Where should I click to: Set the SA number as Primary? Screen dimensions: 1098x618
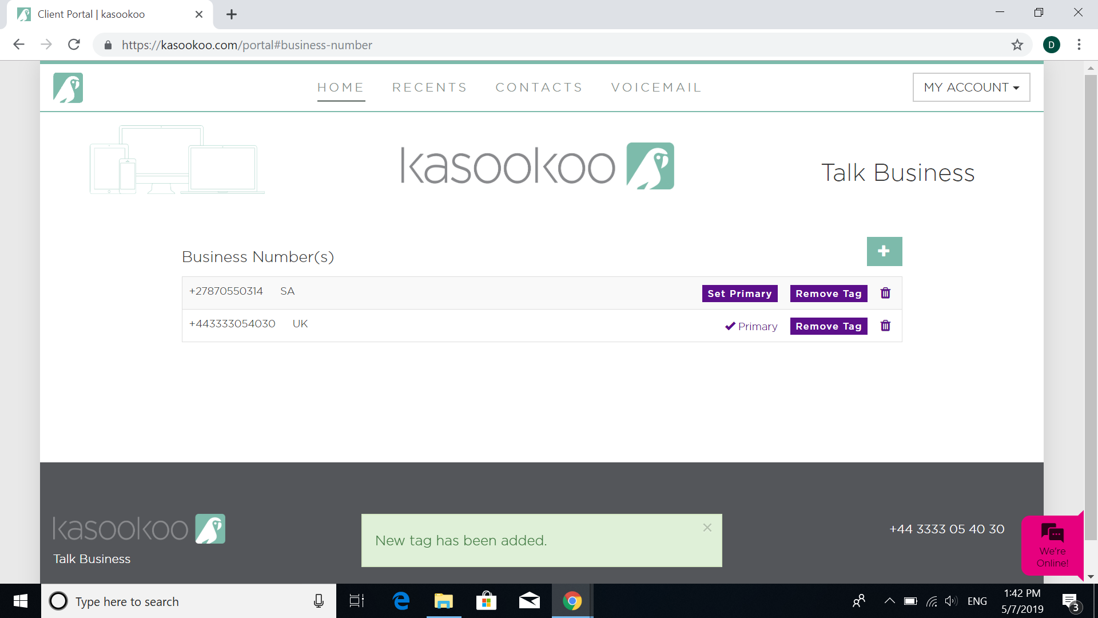(739, 294)
